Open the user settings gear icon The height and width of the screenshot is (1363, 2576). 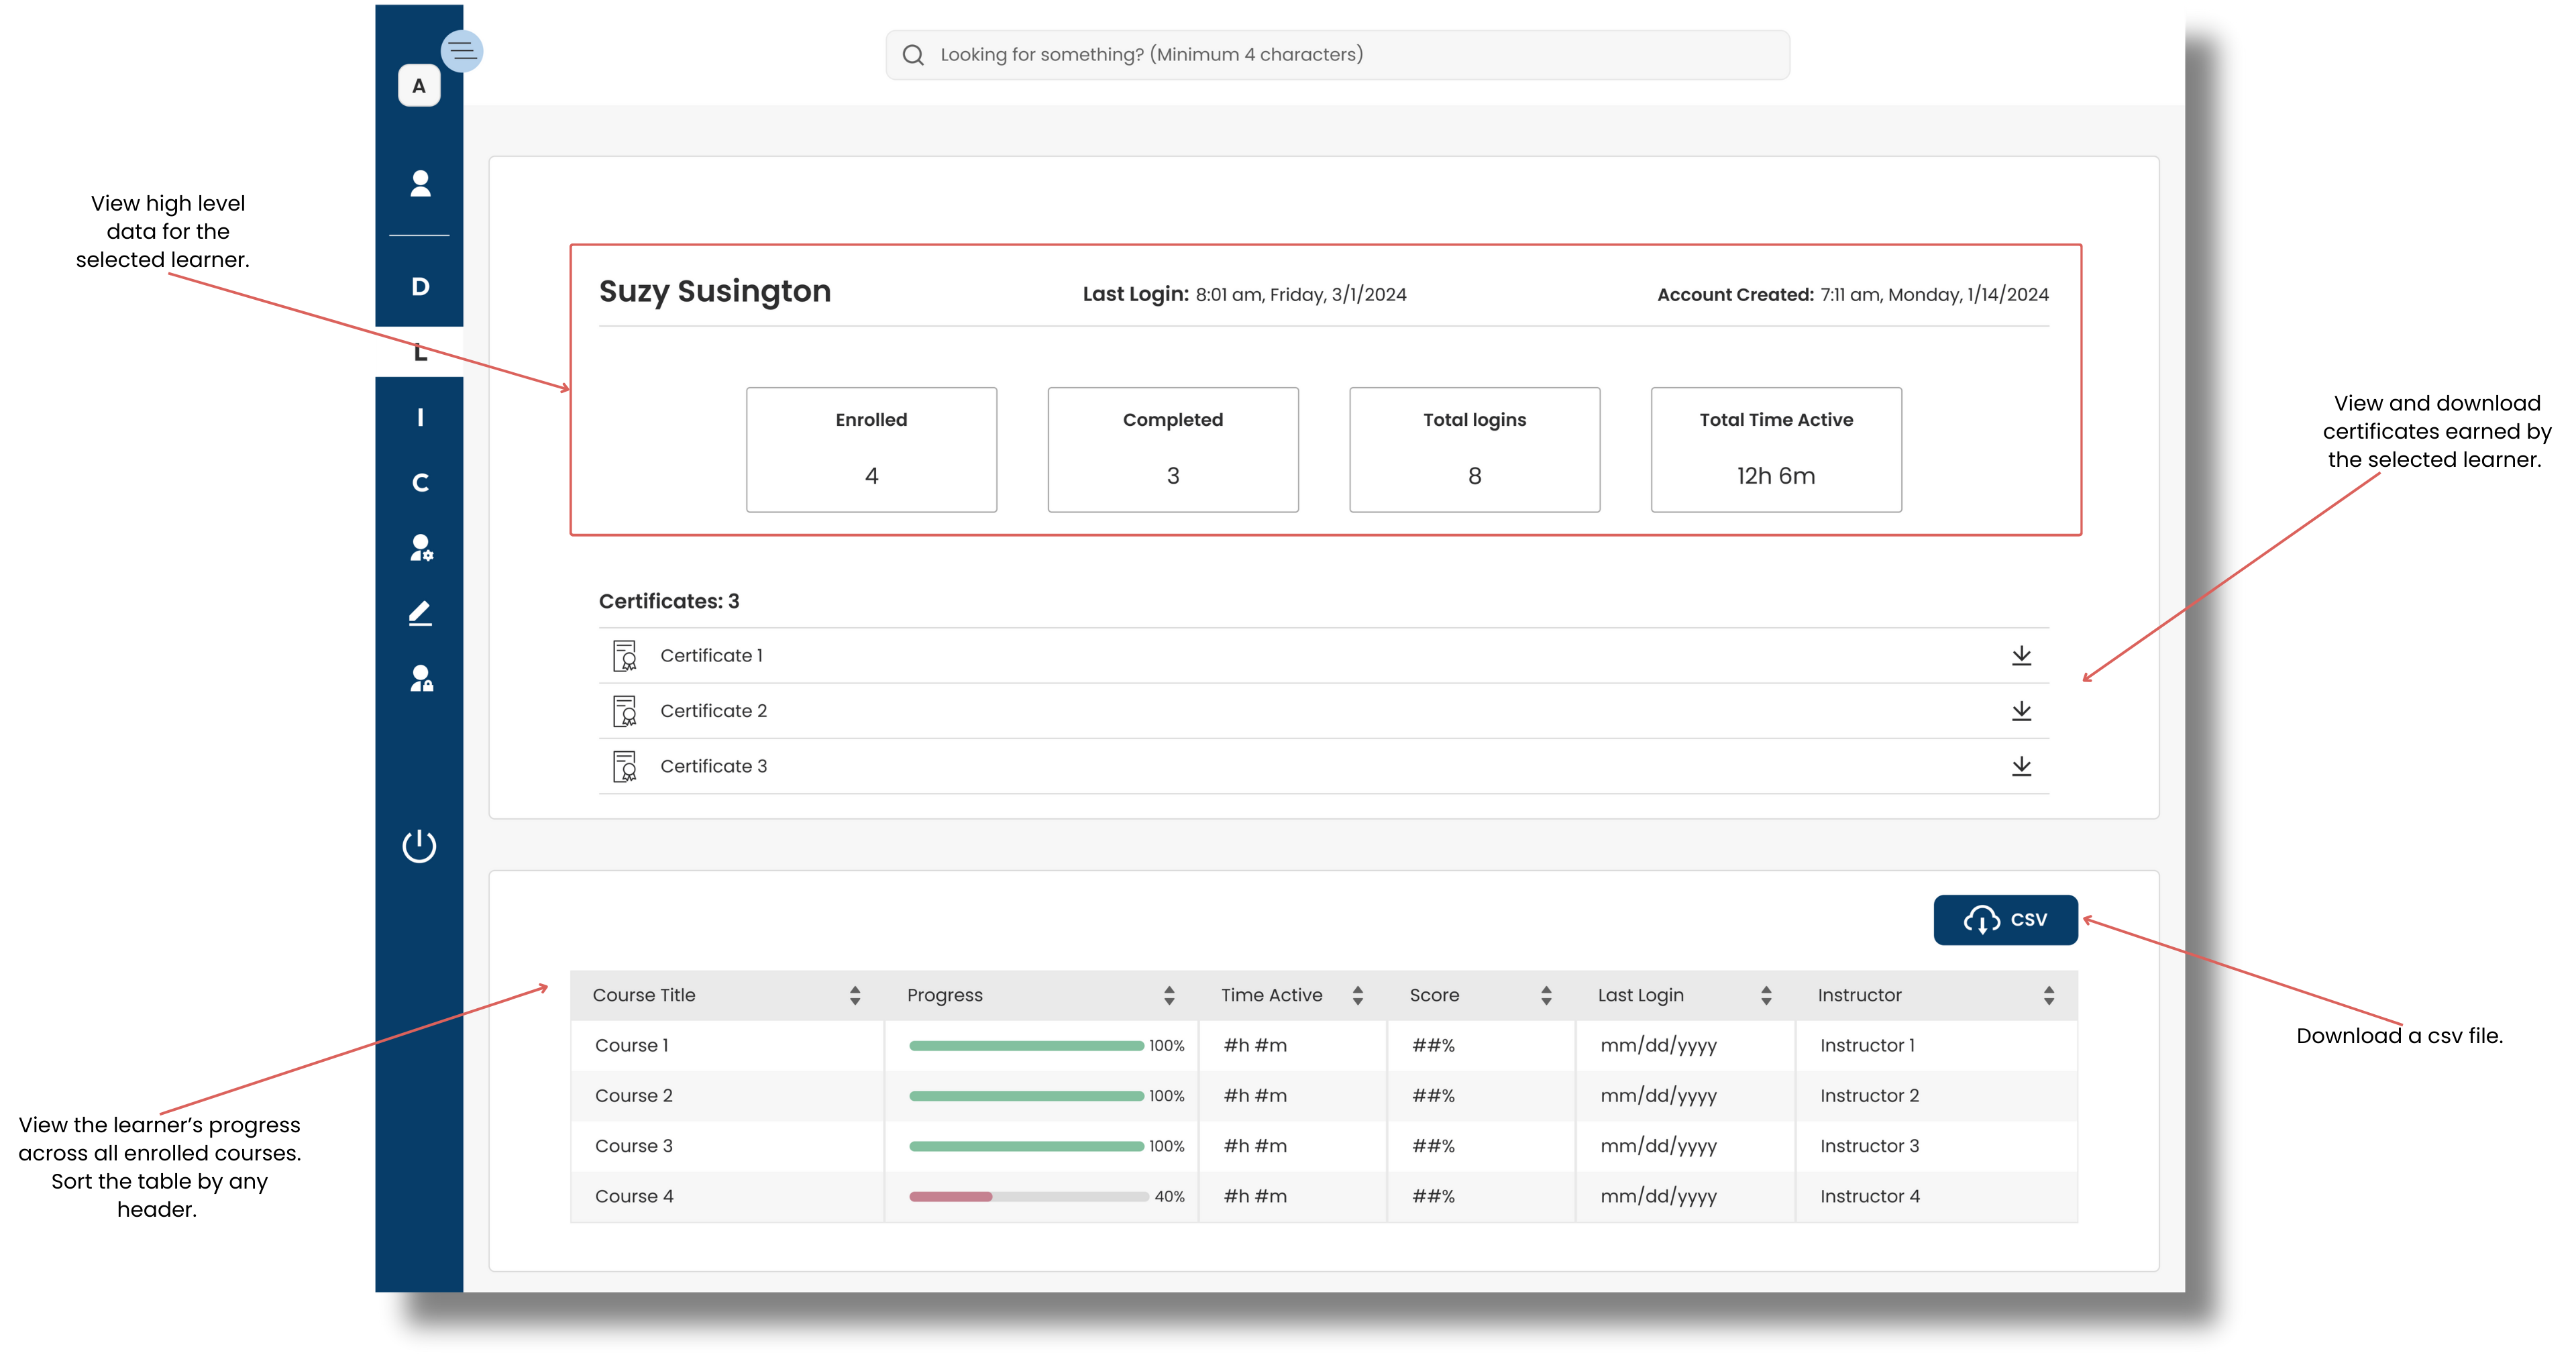pos(421,548)
